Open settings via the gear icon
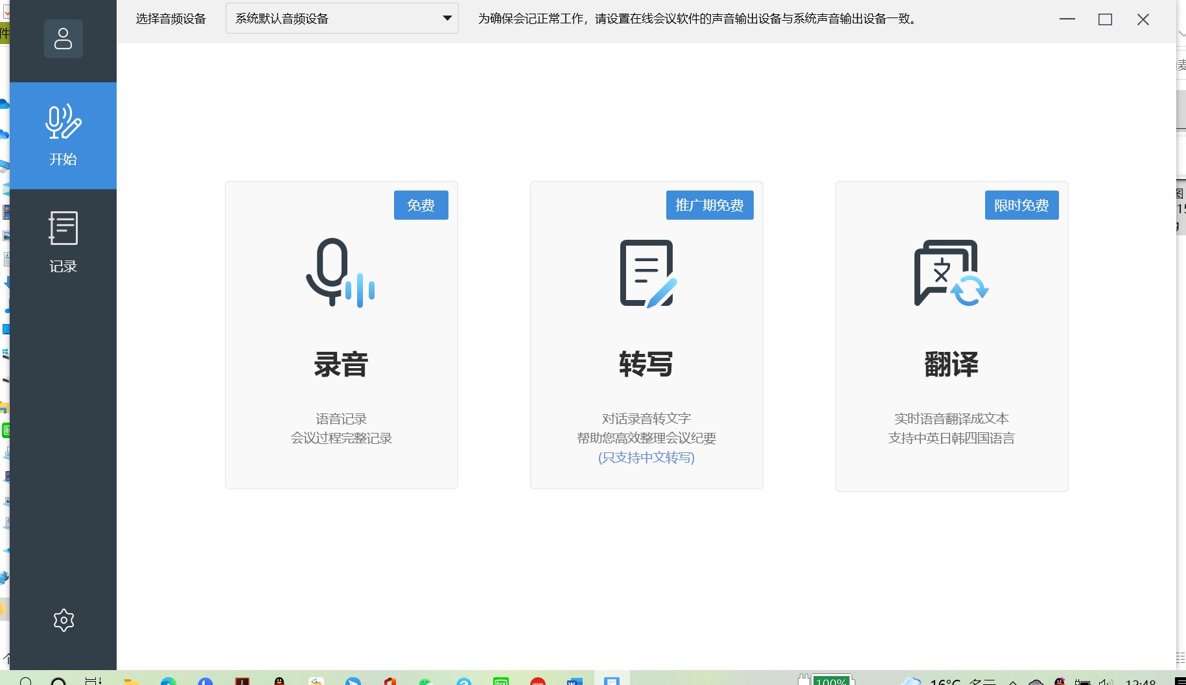The image size is (1186, 685). click(x=64, y=620)
